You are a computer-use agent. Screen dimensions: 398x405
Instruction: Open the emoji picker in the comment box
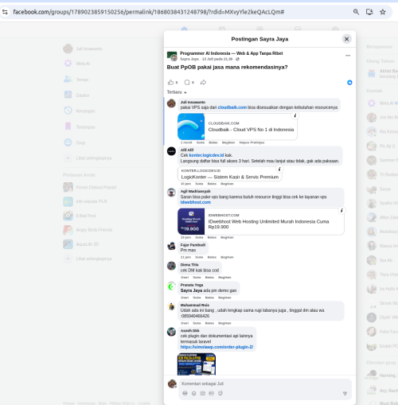pos(194,393)
